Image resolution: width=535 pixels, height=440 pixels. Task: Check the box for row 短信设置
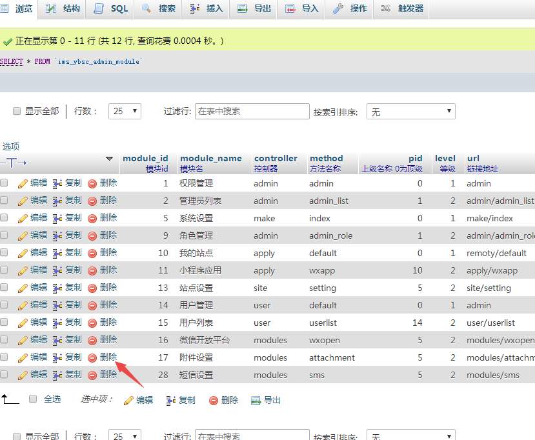(4, 374)
